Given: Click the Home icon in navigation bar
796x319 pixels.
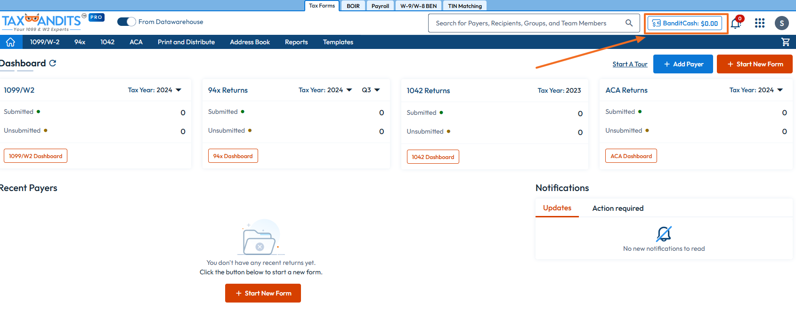Looking at the screenshot, I should point(10,42).
